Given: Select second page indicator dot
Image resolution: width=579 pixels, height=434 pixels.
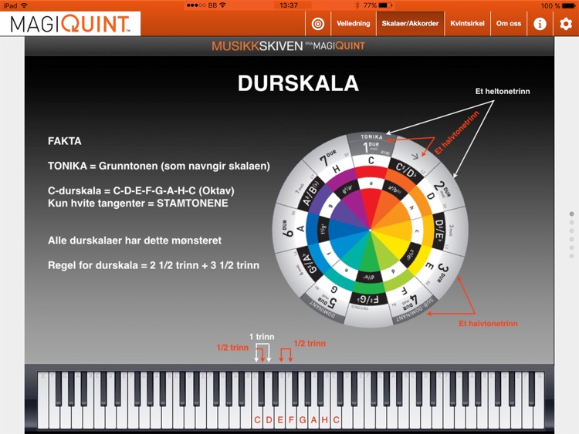Looking at the screenshot, I should click(x=571, y=222).
